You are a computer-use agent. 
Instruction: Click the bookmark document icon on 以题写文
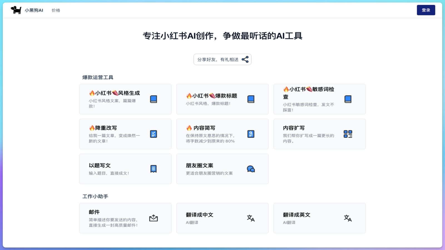[154, 169]
